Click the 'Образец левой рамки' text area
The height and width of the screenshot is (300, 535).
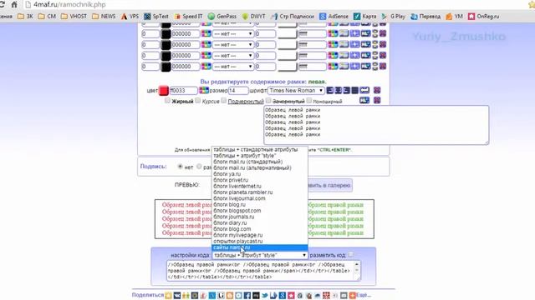tap(376, 125)
